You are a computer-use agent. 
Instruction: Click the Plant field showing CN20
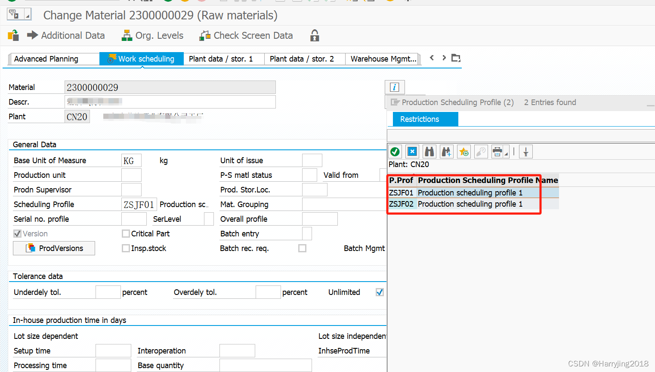(x=77, y=117)
